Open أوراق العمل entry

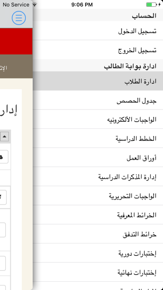coord(98,157)
